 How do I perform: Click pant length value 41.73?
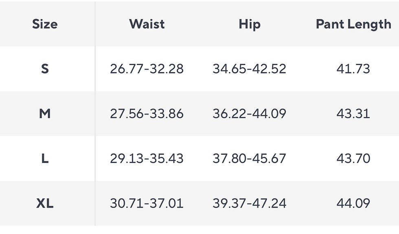click(x=353, y=69)
